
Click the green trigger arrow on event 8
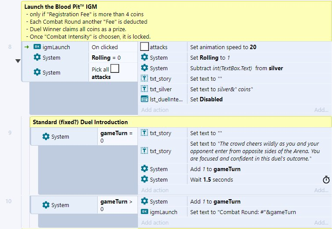(27, 47)
